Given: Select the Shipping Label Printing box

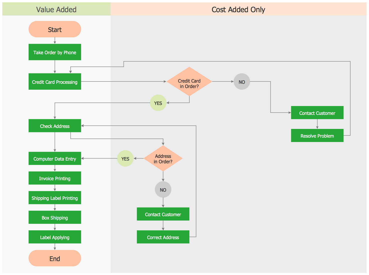Looking at the screenshot, I should [55, 198].
